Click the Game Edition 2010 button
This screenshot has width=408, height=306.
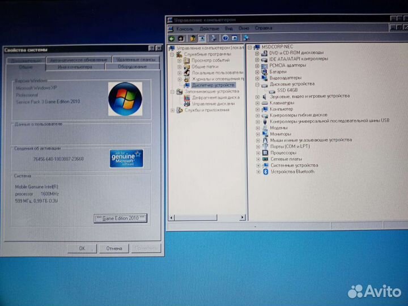(x=120, y=218)
